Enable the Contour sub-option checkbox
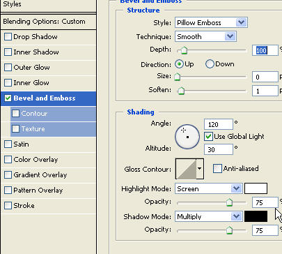 click(15, 114)
